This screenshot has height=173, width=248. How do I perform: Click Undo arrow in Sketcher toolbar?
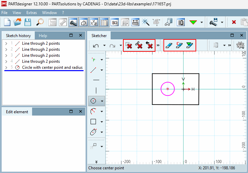tap(96, 46)
